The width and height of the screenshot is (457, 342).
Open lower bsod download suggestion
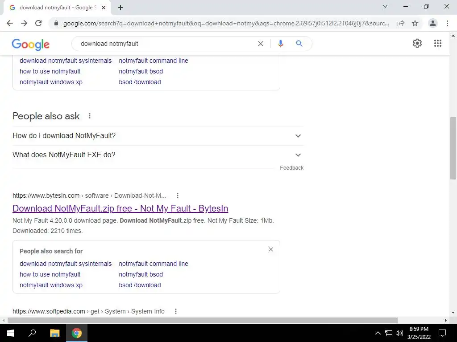point(140,285)
